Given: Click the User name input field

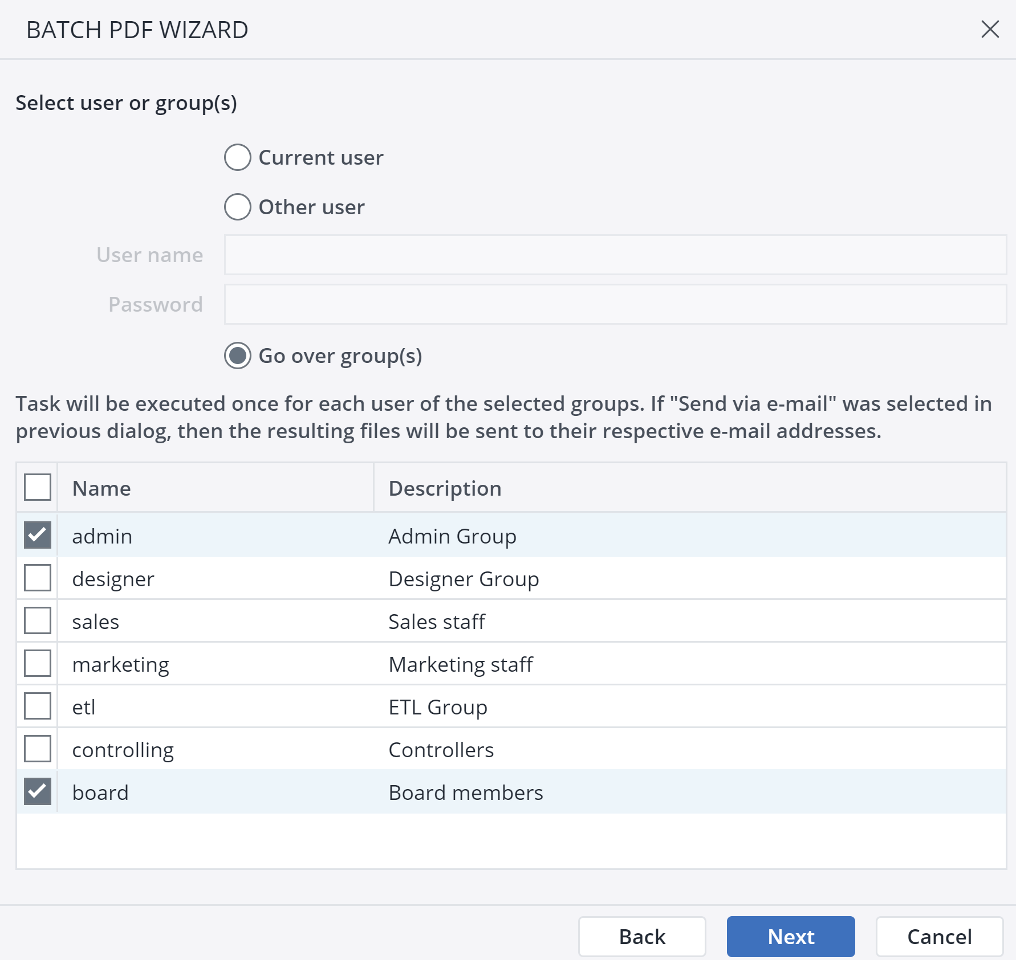Looking at the screenshot, I should (x=615, y=255).
